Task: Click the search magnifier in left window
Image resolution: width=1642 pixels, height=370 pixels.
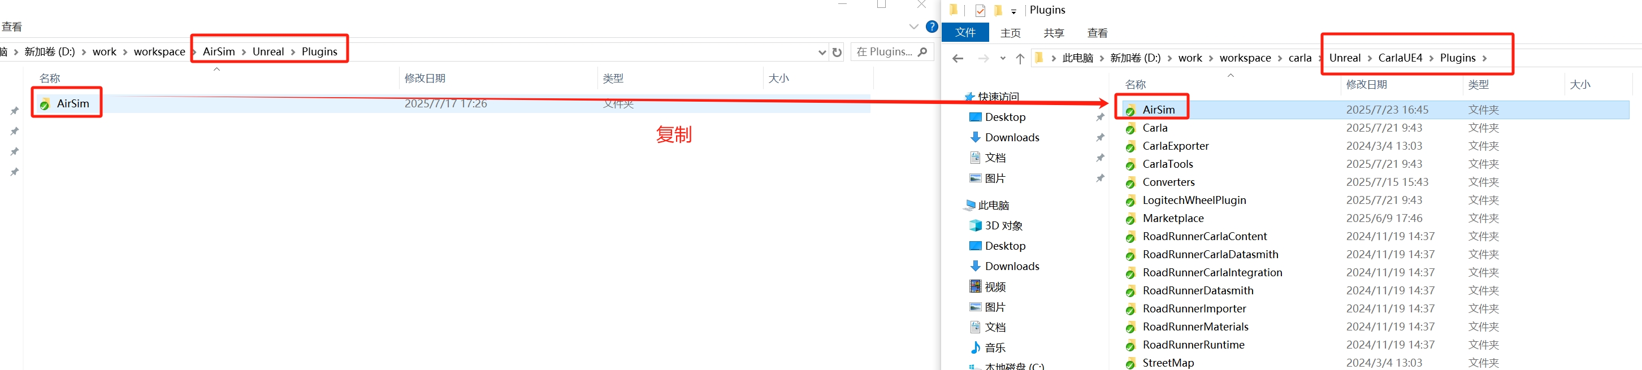Action: [922, 51]
